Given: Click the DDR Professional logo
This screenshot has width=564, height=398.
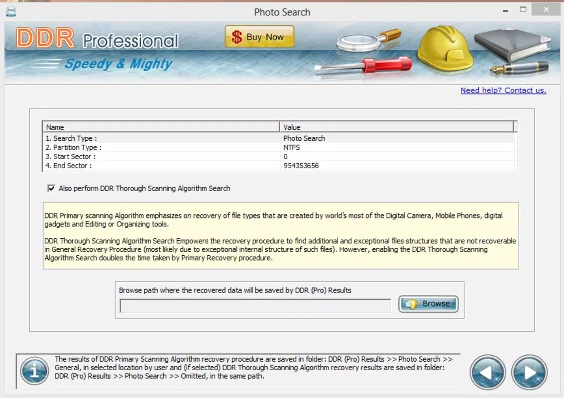Looking at the screenshot, I should click(97, 38).
